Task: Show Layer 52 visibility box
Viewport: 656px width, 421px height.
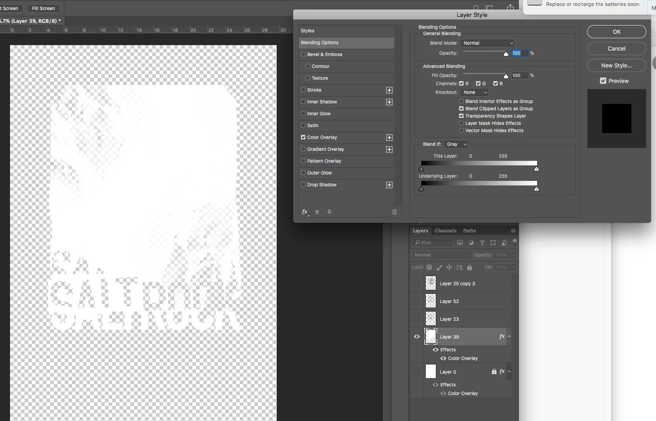Action: coord(417,301)
